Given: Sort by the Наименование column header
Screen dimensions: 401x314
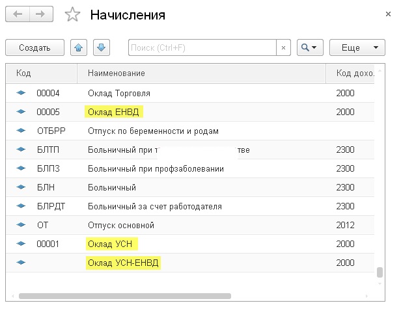Looking at the screenshot, I should coord(202,73).
